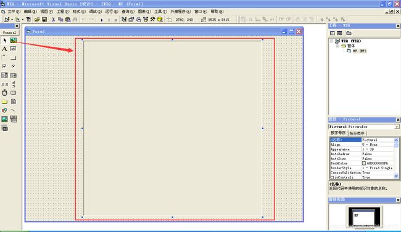The width and height of the screenshot is (401, 232).
Task: Select the DirListBox folder control
Action: [x=4, y=102]
